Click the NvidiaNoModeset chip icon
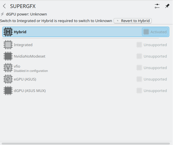 [x=8, y=56]
